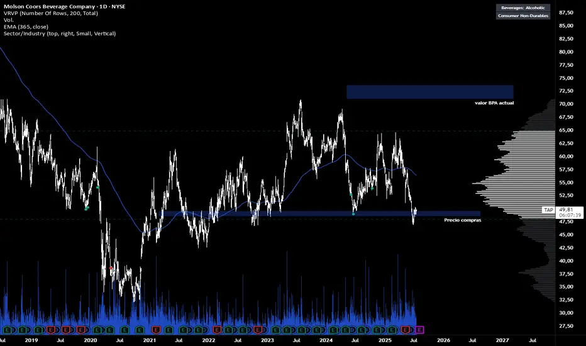
Task: Click the 'valor BPA actual' text label
Action: tap(494, 103)
